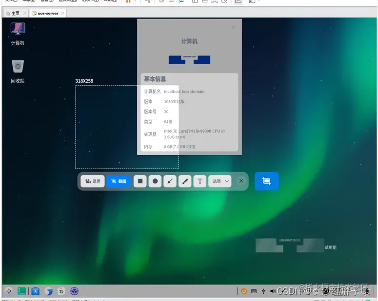
Task: Open the calendar dock icon showing 25
Action: 61,291
